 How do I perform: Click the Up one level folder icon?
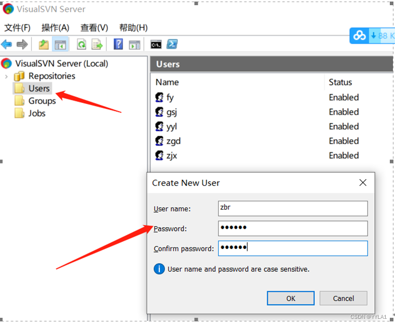click(x=43, y=45)
